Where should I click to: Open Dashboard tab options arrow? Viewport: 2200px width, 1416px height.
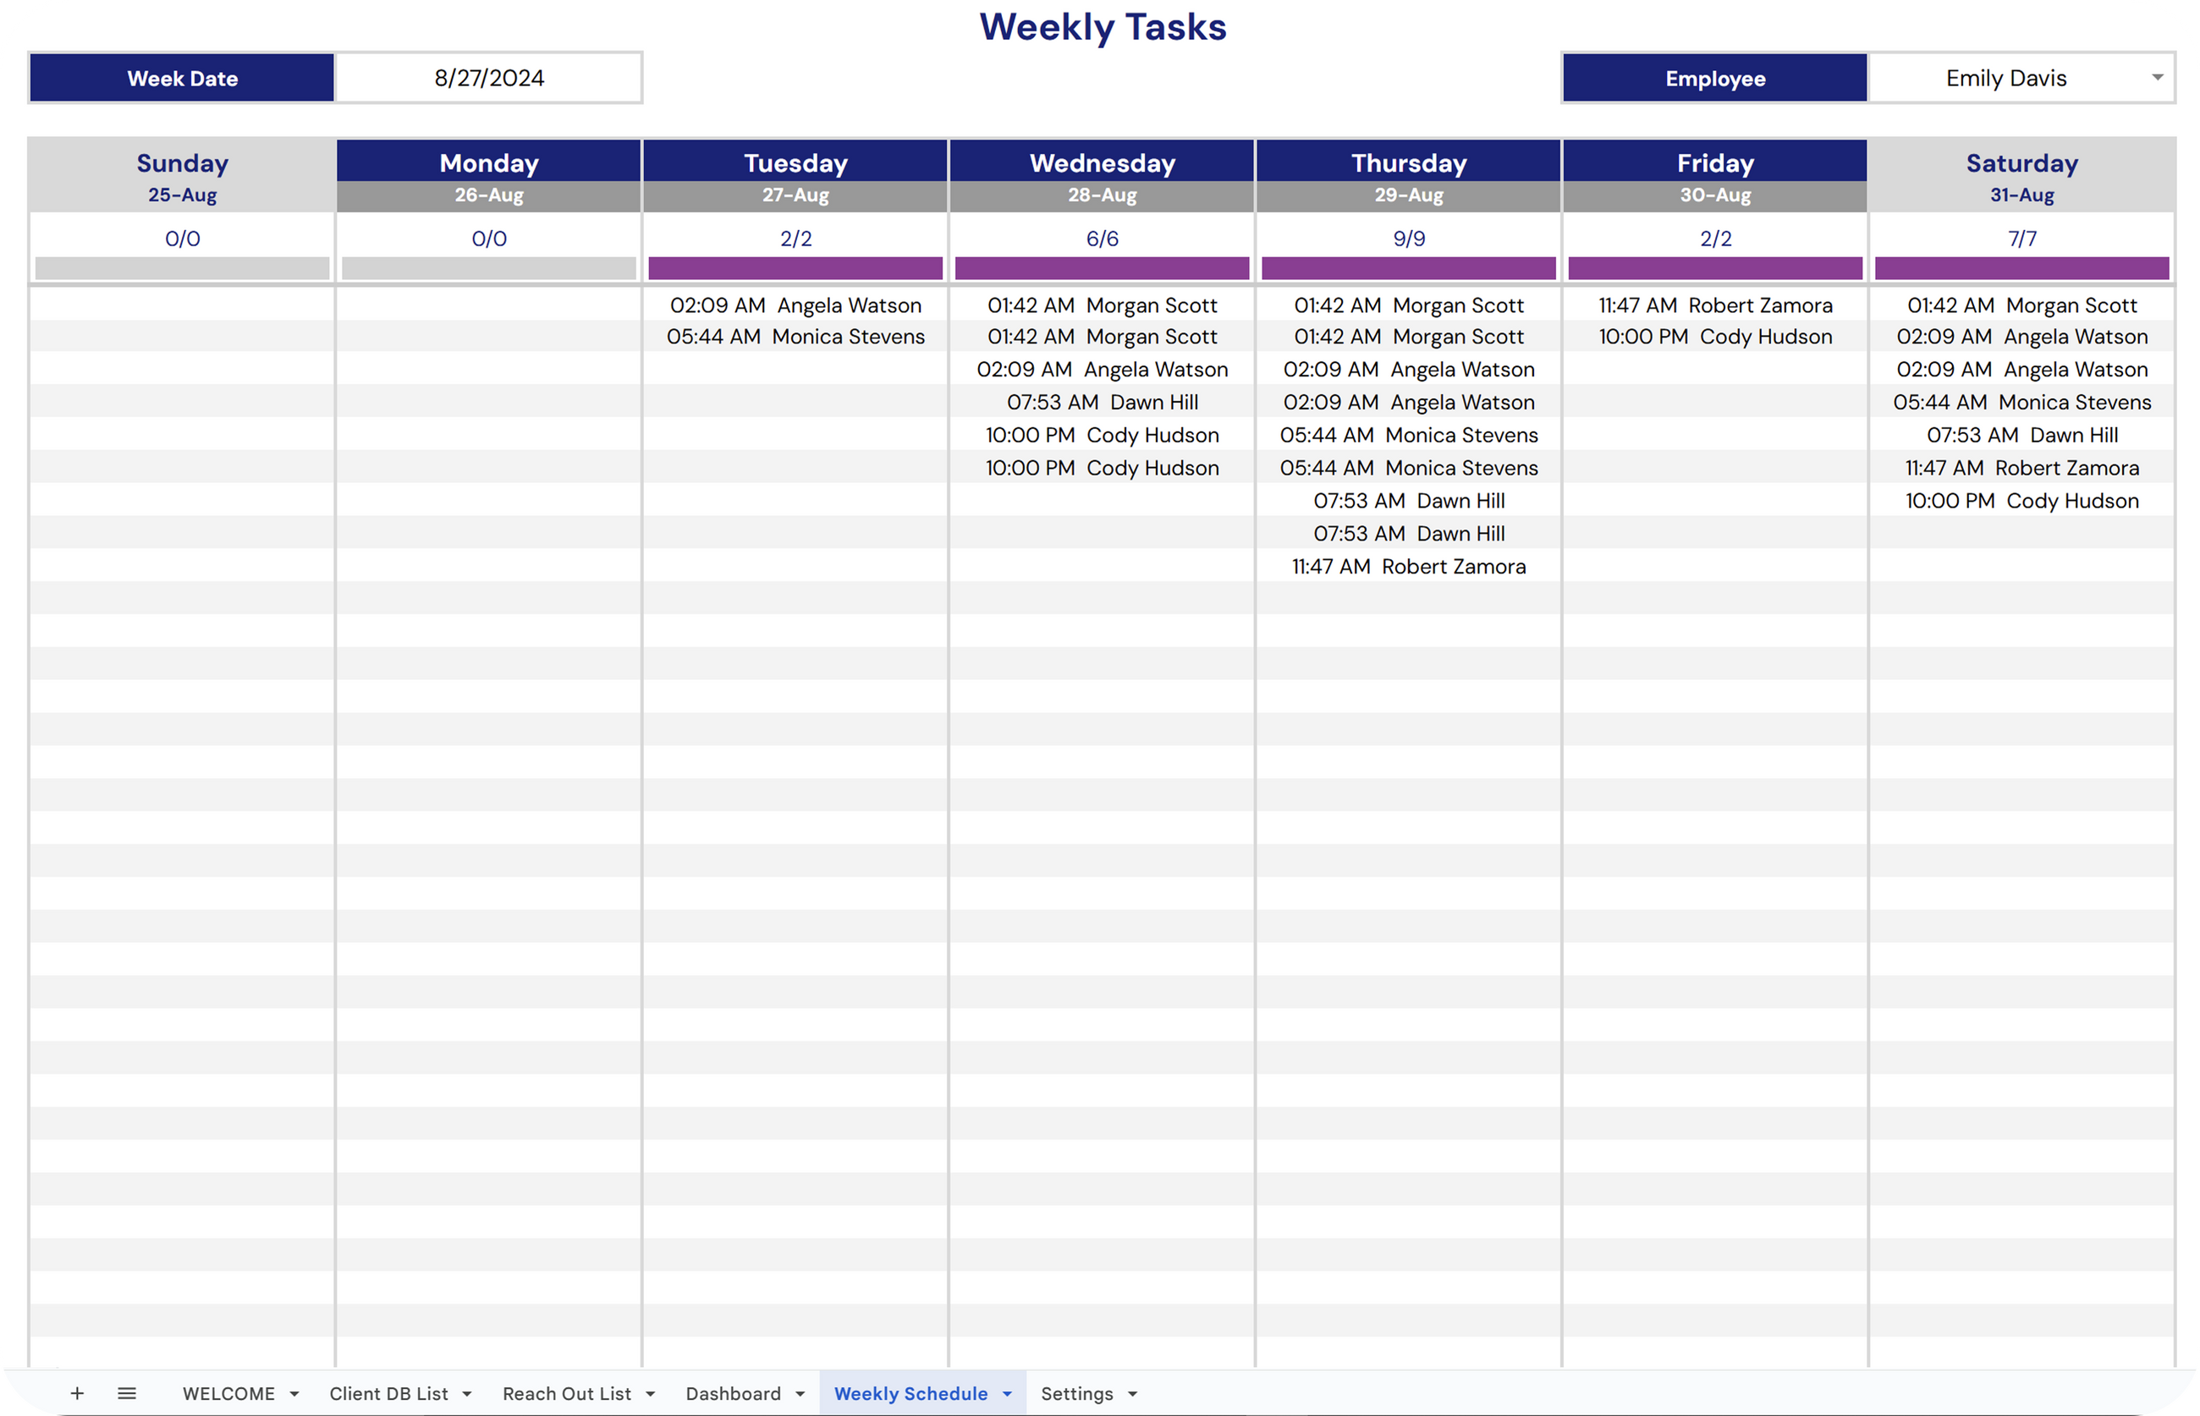coord(800,1394)
